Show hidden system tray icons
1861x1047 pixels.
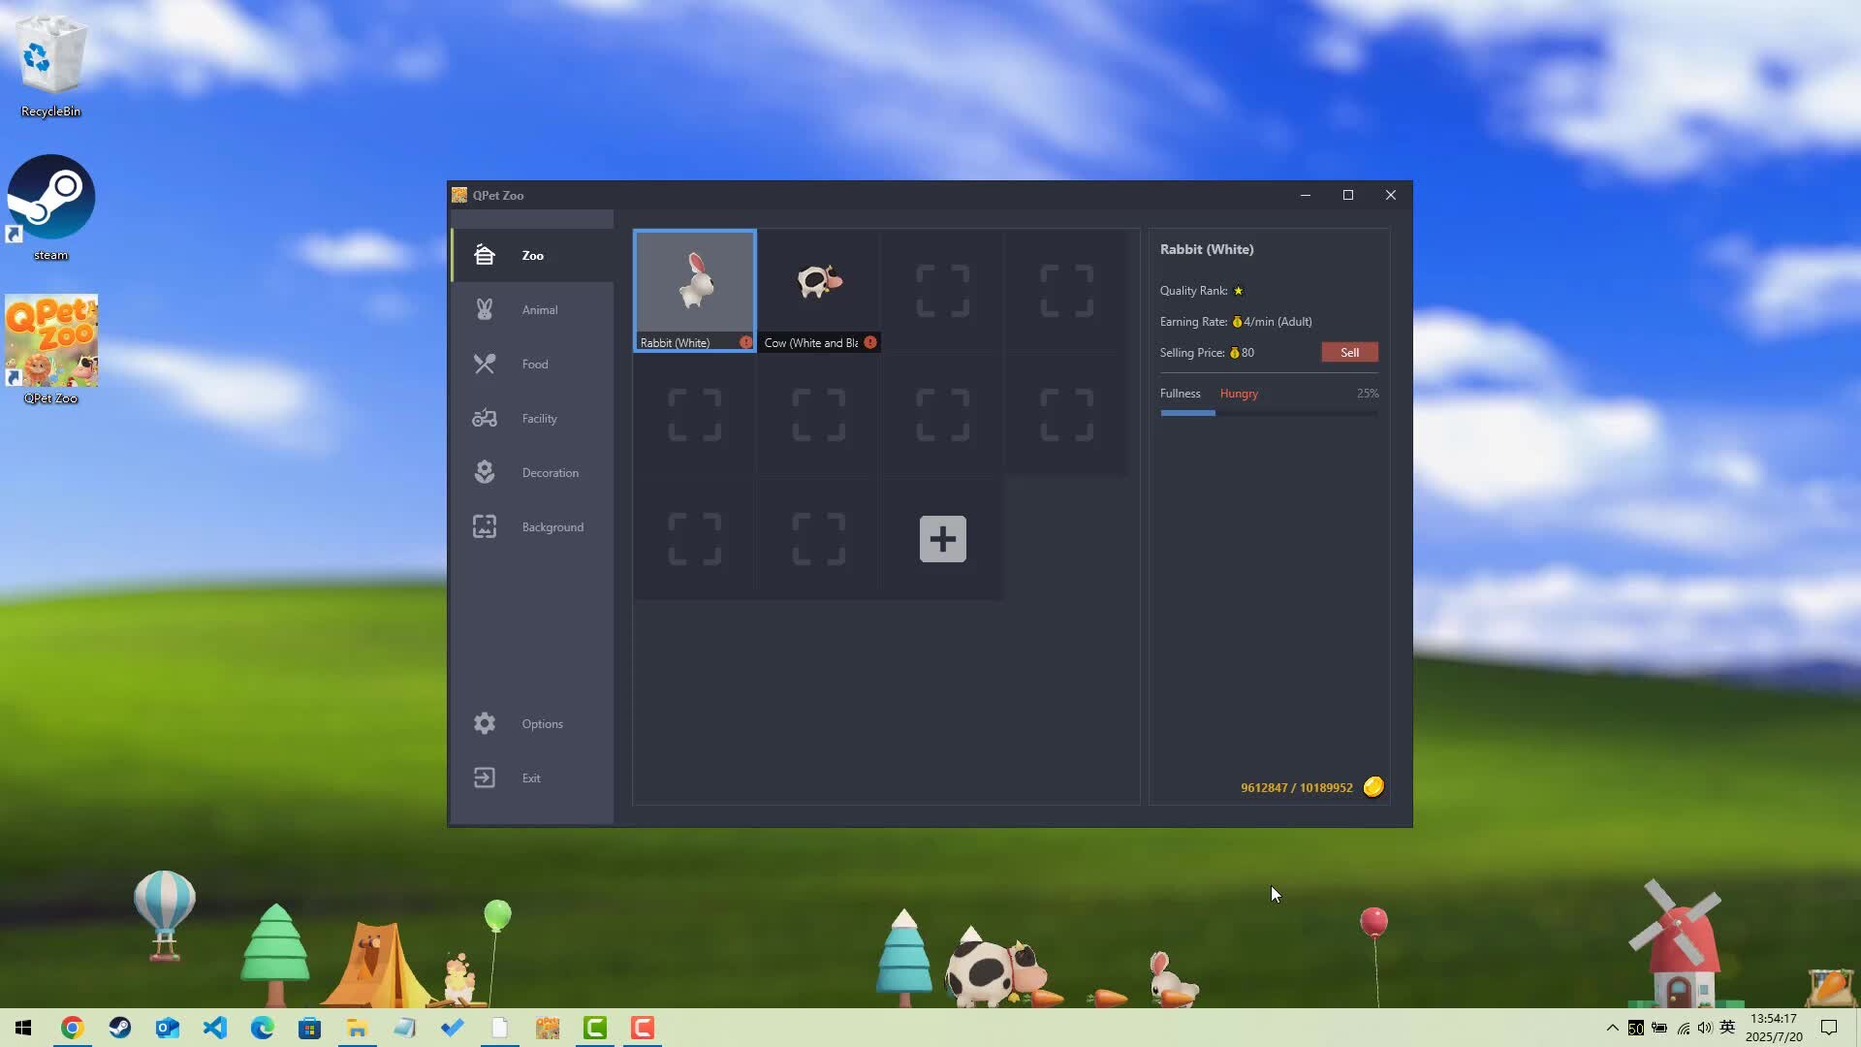1612,1028
